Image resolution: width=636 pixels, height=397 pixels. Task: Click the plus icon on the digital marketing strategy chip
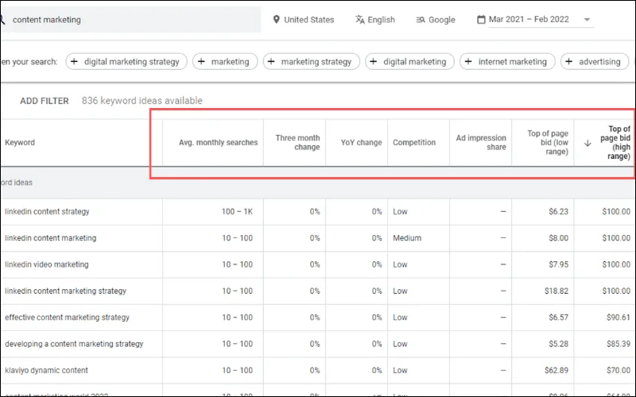pyautogui.click(x=74, y=62)
